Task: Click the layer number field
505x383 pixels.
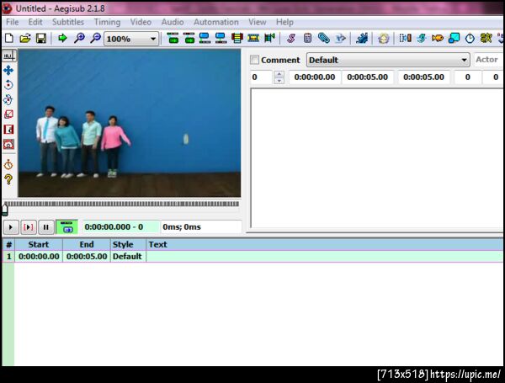Action: pos(262,77)
